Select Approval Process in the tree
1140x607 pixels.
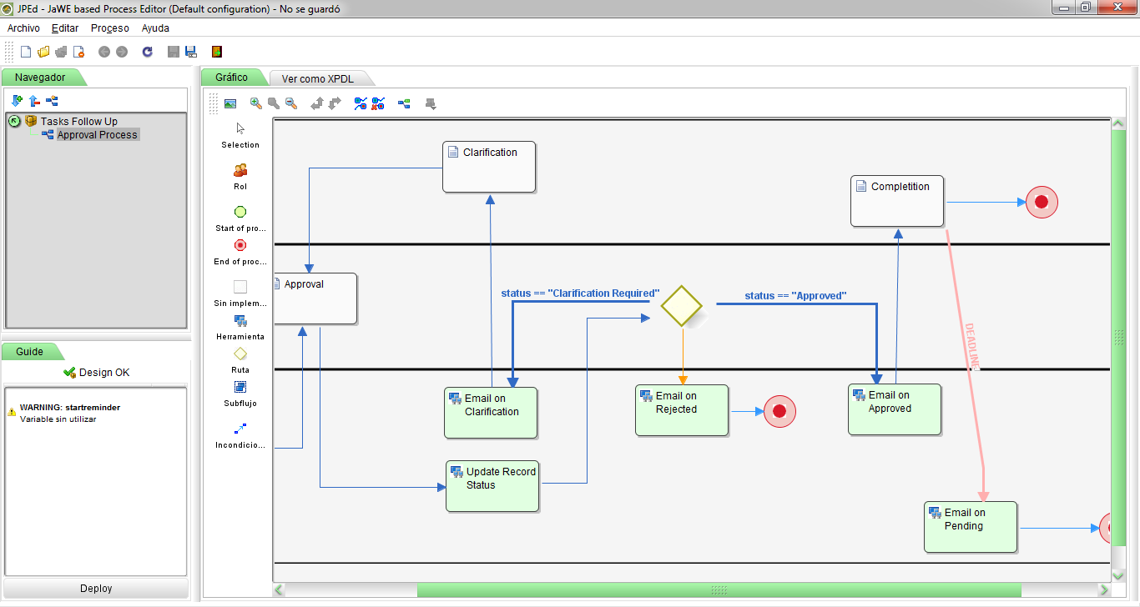coord(97,135)
